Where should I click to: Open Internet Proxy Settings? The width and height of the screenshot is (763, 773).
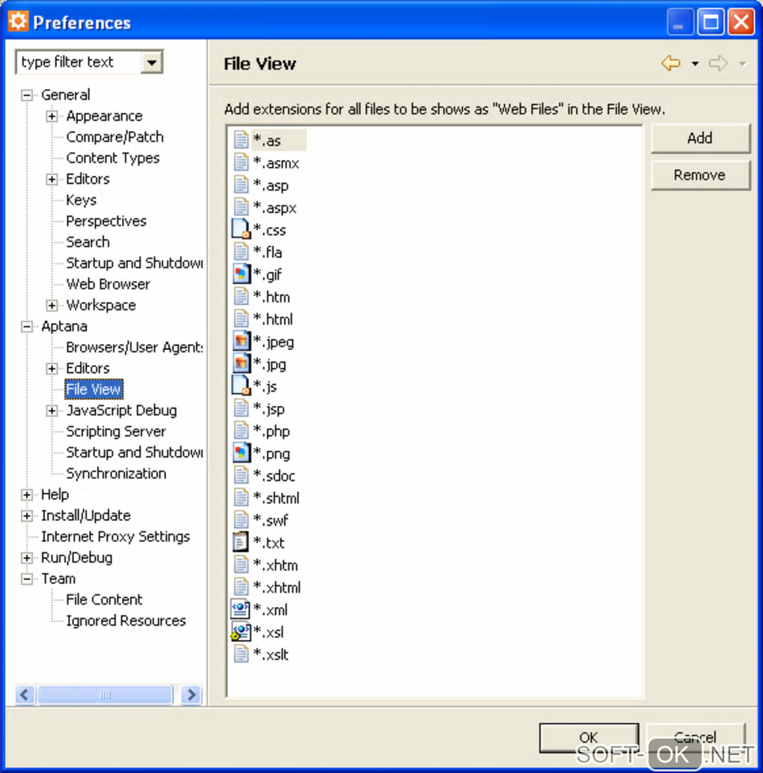pyautogui.click(x=115, y=536)
